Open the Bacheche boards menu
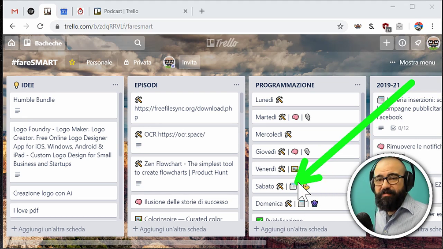The height and width of the screenshot is (249, 443). pos(43,43)
